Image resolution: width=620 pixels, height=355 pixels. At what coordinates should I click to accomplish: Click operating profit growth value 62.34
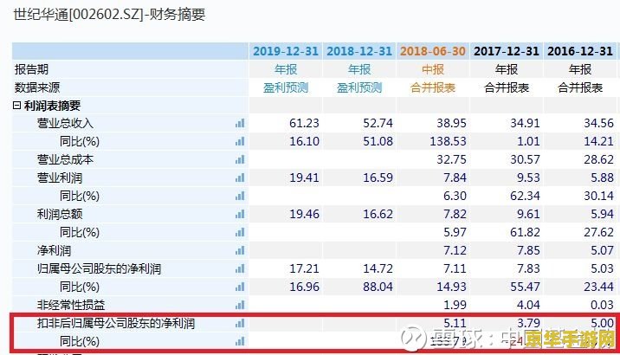tap(525, 196)
